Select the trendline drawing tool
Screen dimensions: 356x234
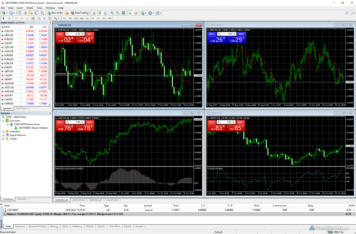(28, 18)
